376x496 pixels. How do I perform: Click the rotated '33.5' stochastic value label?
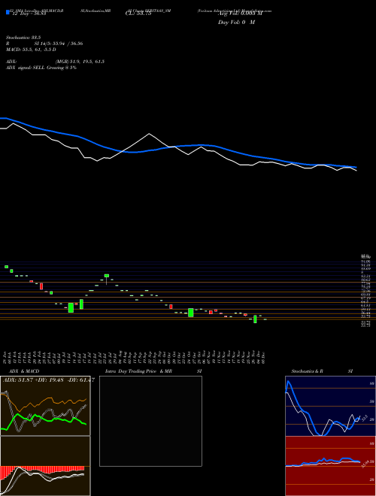click(364, 418)
